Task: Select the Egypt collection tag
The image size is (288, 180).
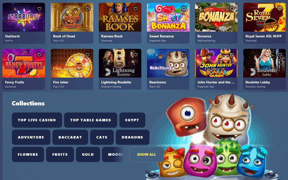Action: (x=132, y=120)
